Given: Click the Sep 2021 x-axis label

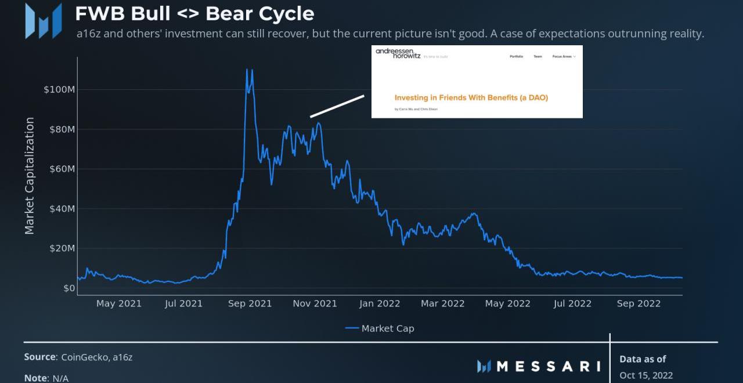Looking at the screenshot, I should (250, 303).
